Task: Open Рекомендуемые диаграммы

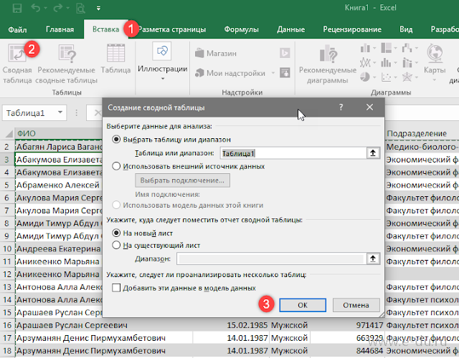Action: coord(328,64)
